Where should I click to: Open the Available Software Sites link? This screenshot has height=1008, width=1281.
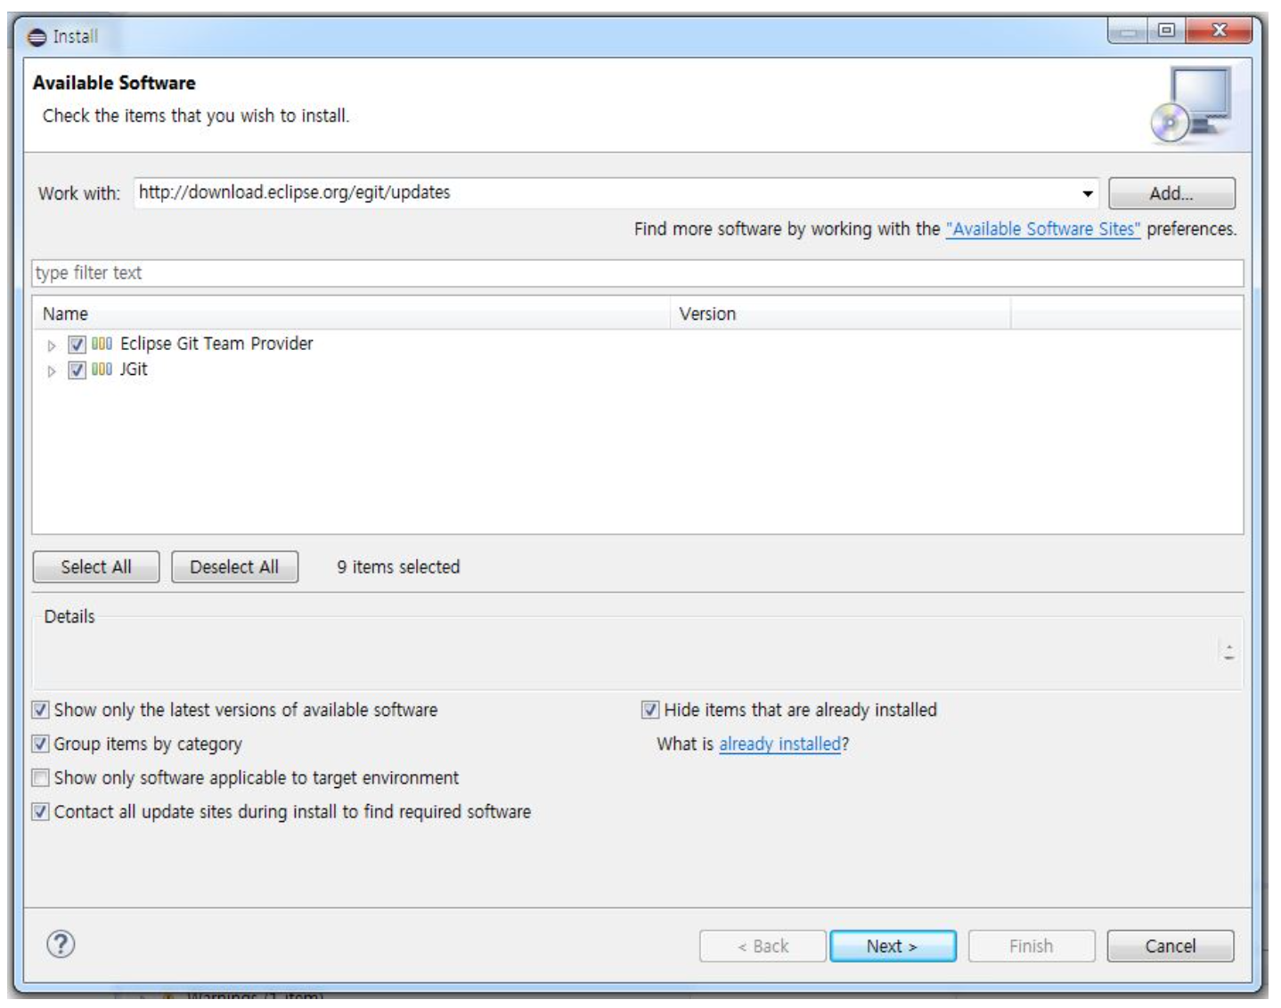click(1043, 229)
